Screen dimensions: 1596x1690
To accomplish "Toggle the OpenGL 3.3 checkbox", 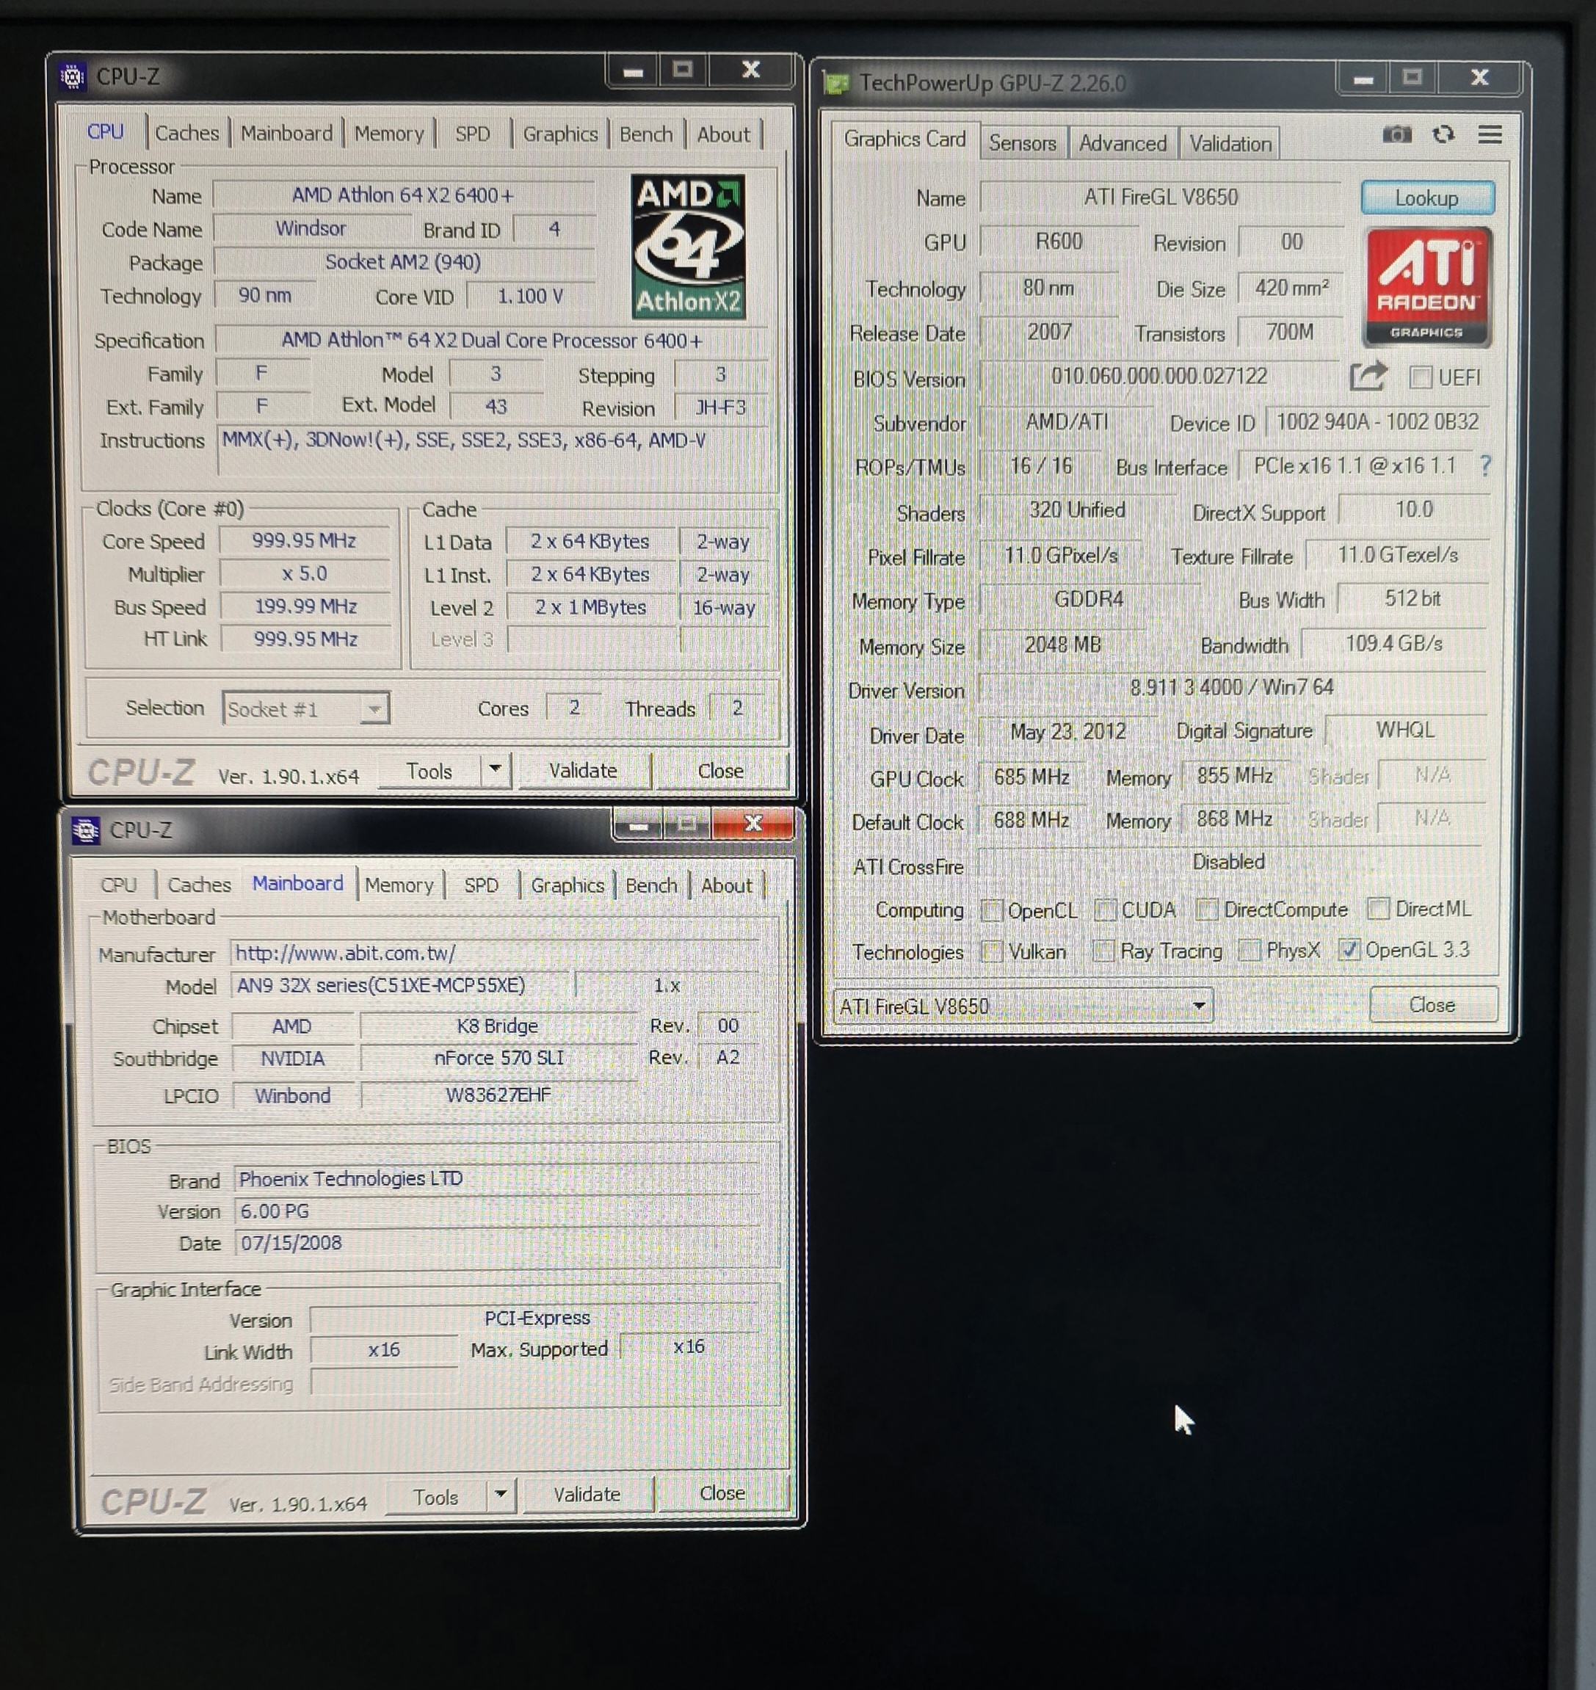I will coord(1349,950).
